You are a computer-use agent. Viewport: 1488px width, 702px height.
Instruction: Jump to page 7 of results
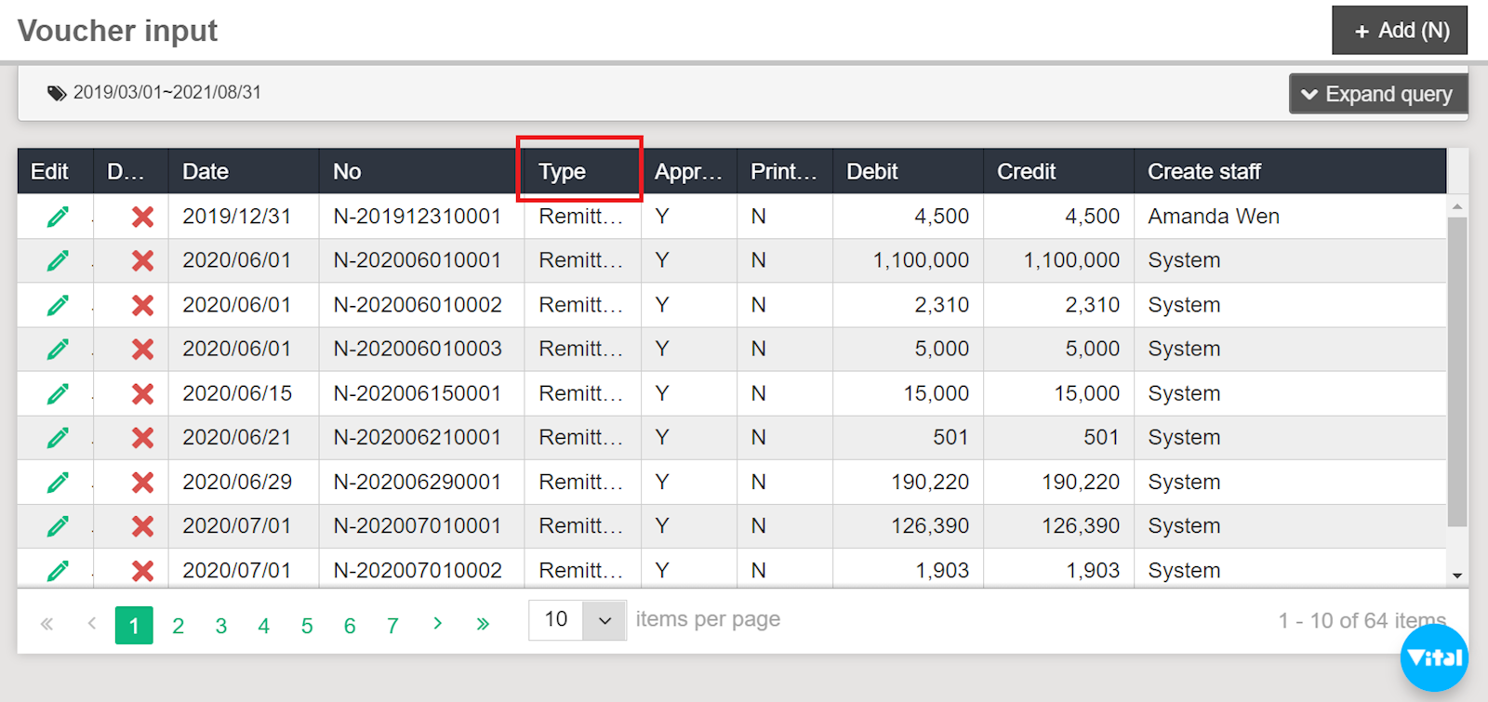(x=392, y=626)
